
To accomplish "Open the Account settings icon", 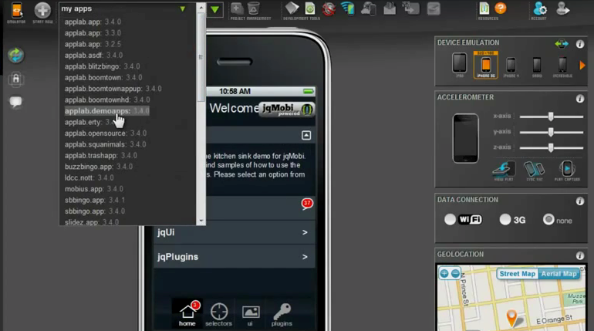I will pyautogui.click(x=539, y=8).
